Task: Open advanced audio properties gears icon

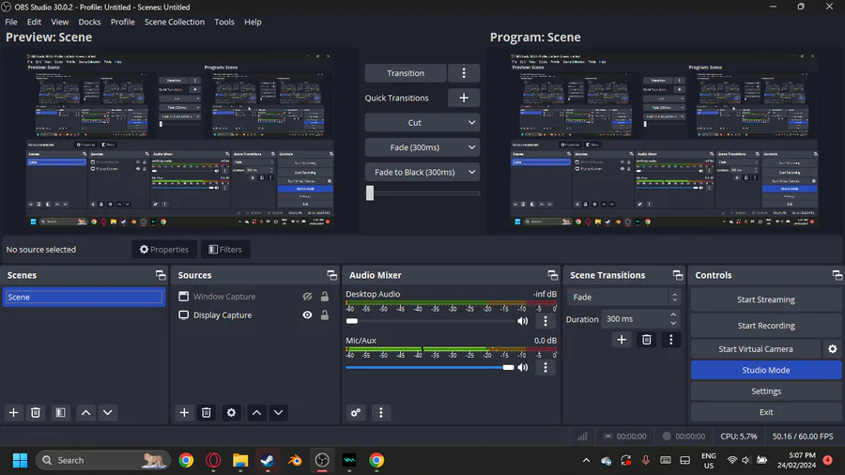Action: (x=356, y=412)
